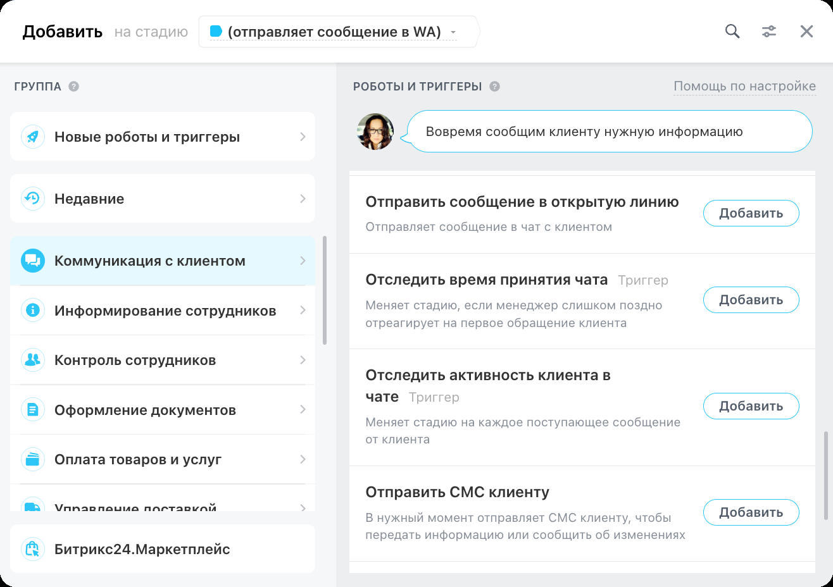Open the filter settings sliders icon
Image resolution: width=833 pixels, height=587 pixels.
[769, 32]
